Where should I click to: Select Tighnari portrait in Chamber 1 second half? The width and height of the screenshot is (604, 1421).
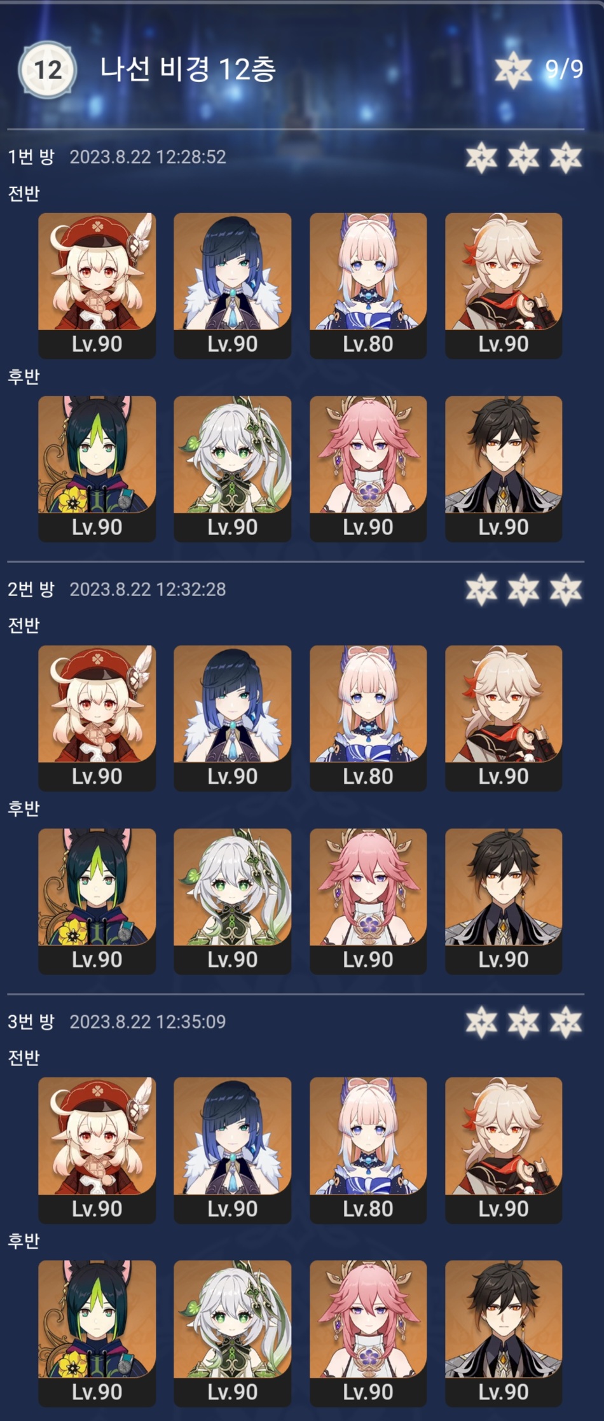tap(97, 469)
